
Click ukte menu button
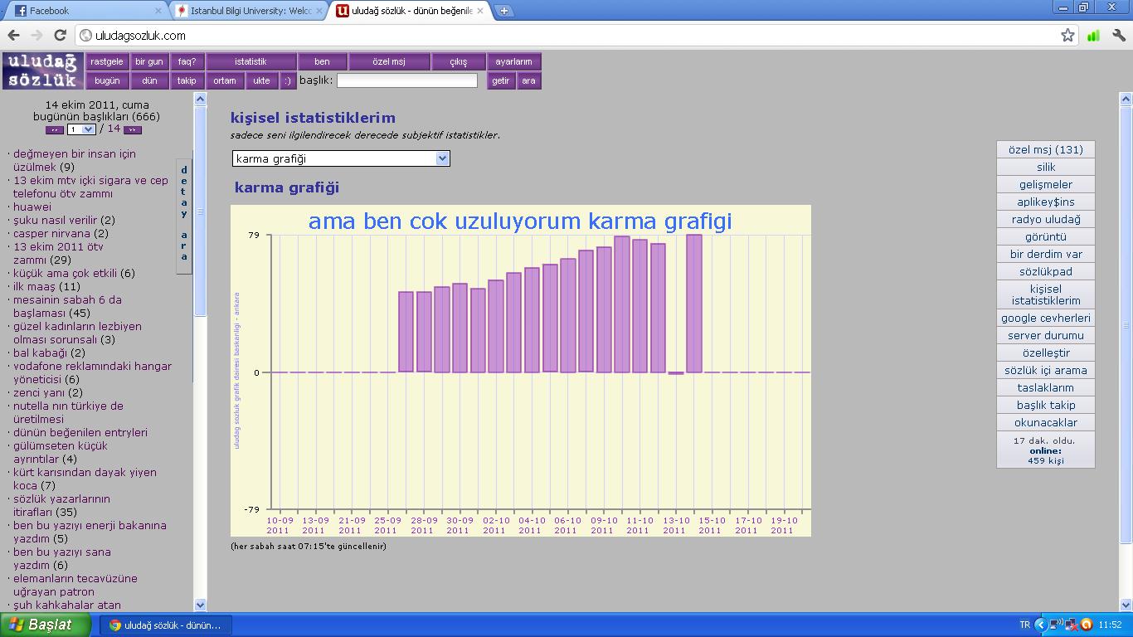tap(262, 80)
